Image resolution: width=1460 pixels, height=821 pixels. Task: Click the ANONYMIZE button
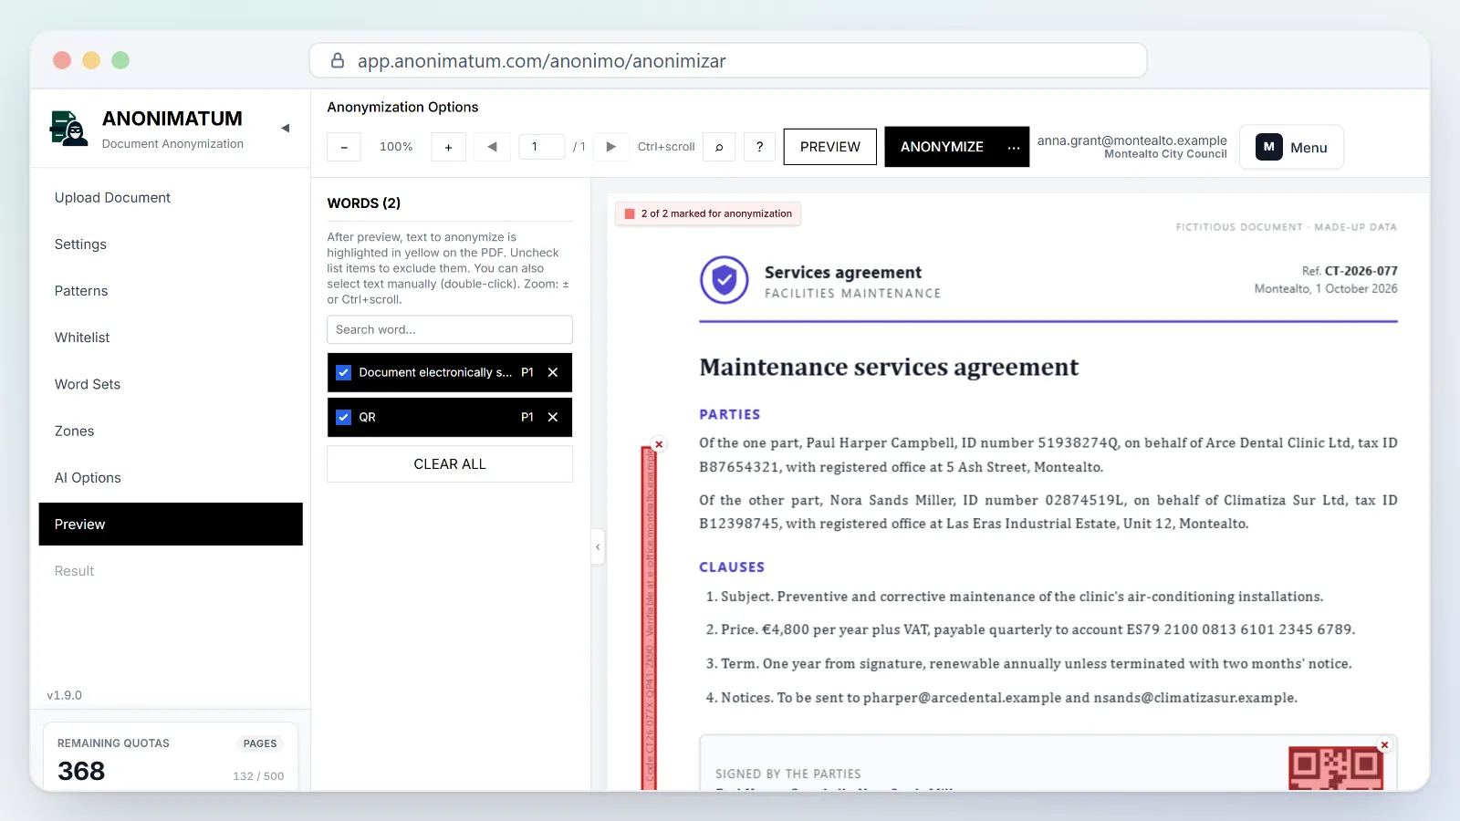[942, 147]
